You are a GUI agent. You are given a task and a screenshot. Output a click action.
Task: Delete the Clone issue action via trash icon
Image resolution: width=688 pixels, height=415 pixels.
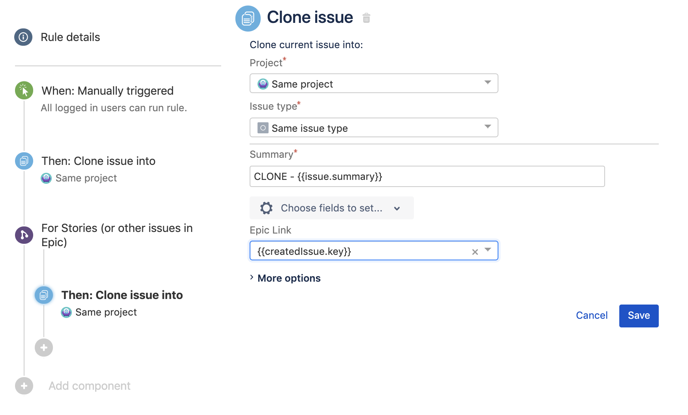[x=366, y=18]
